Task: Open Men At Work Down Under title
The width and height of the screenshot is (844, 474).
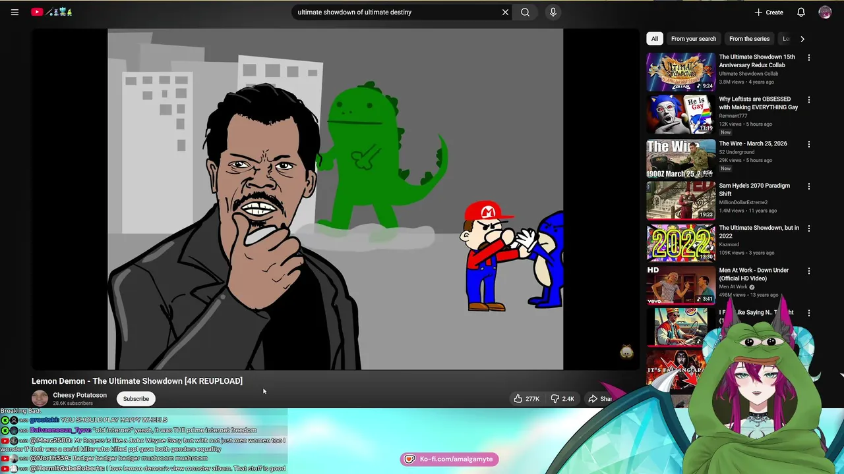Action: (x=754, y=274)
